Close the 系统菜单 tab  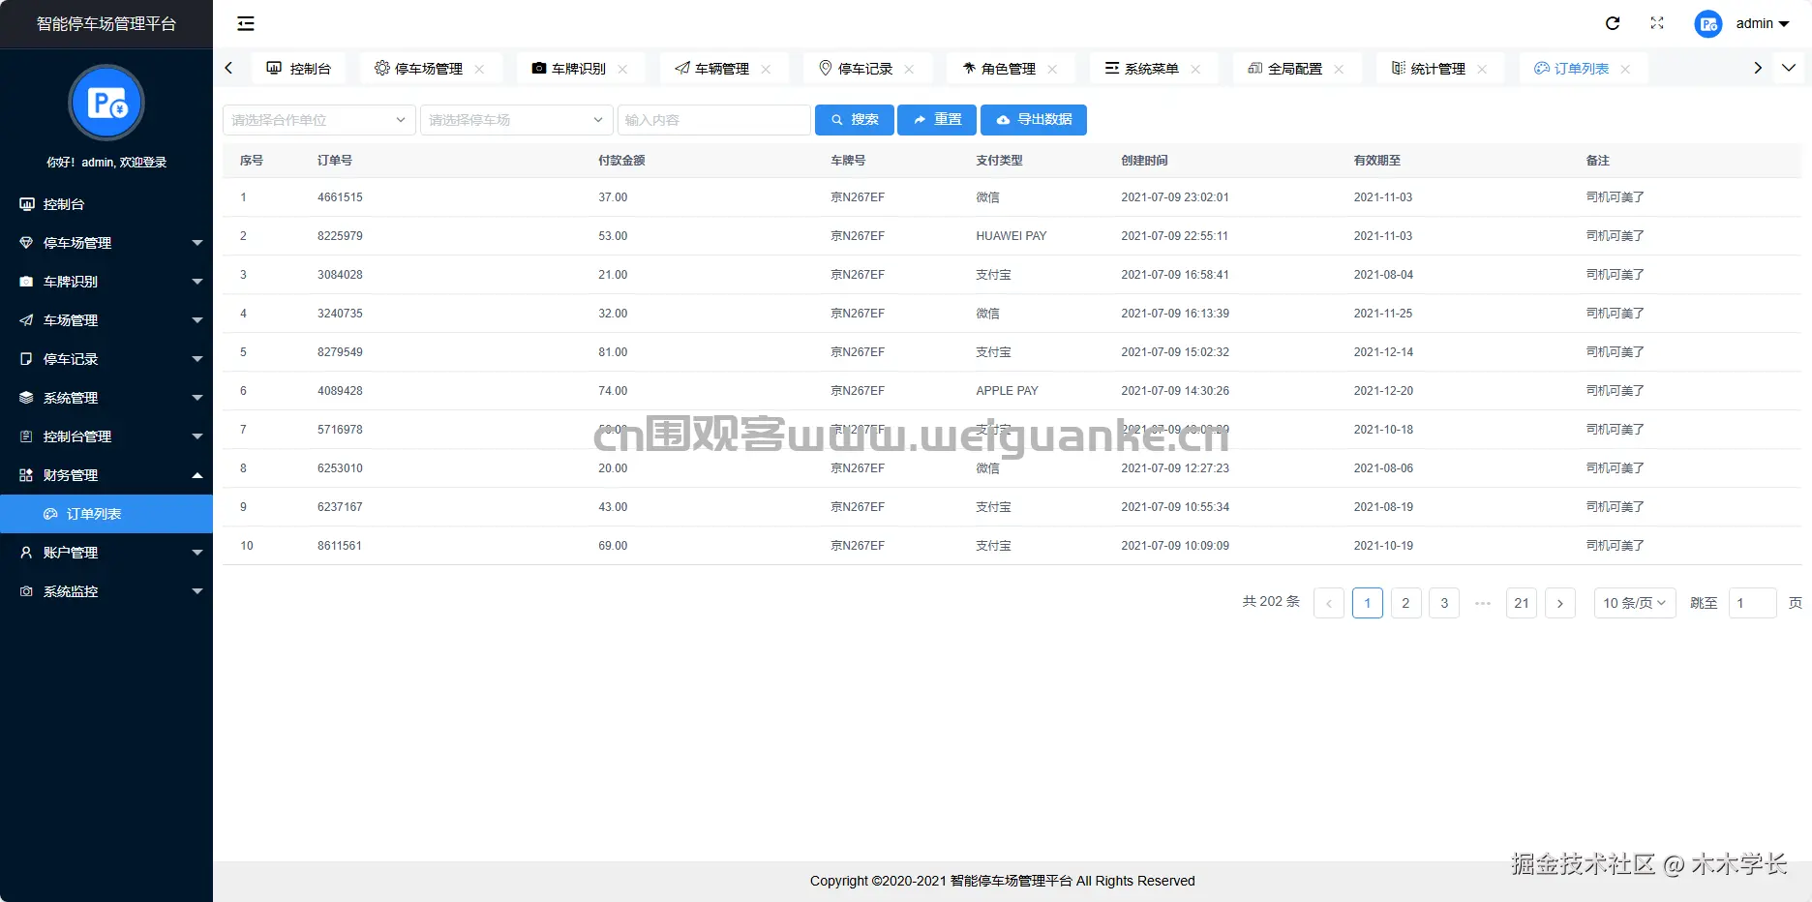click(x=1195, y=69)
